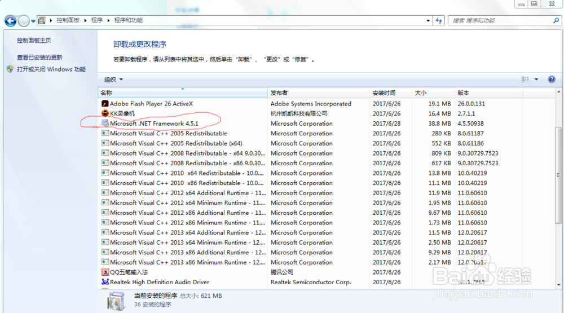This screenshot has width=564, height=313.
Task: Open the recent pages dropdown arrow
Action: pos(33,21)
